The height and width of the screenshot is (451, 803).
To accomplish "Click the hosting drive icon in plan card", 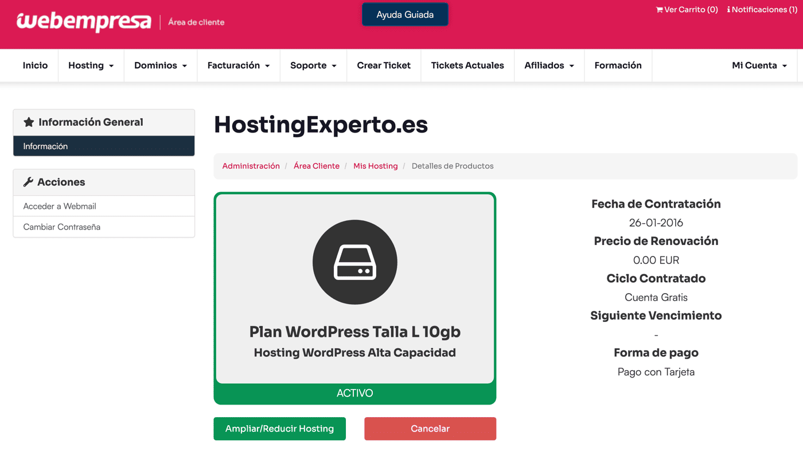I will (x=355, y=262).
